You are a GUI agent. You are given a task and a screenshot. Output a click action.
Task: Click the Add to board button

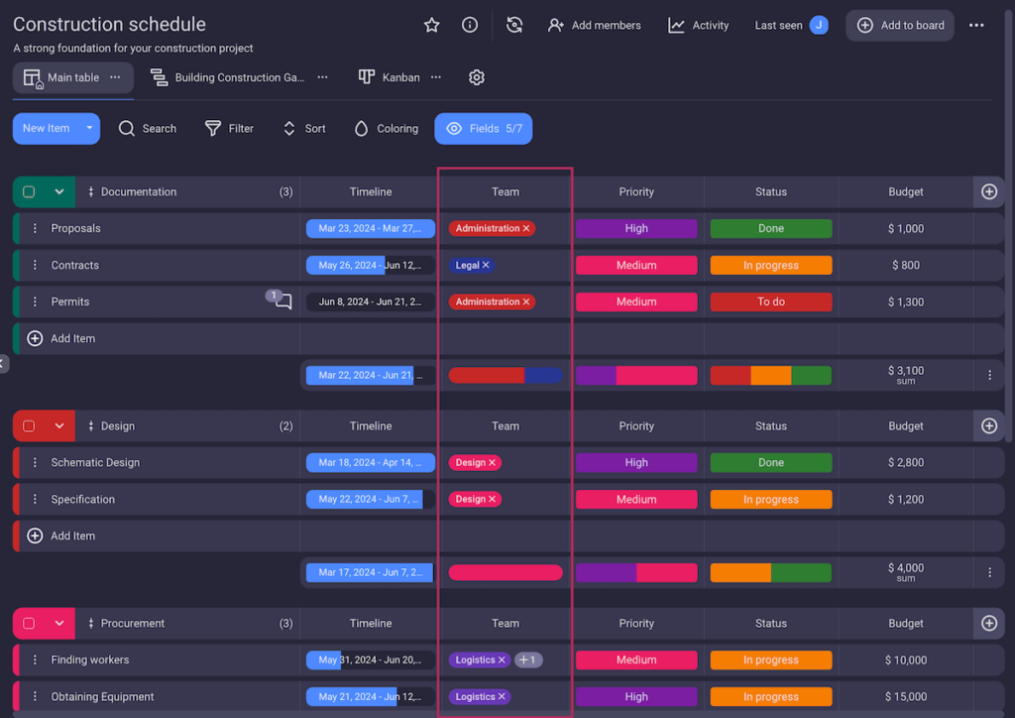pos(899,25)
